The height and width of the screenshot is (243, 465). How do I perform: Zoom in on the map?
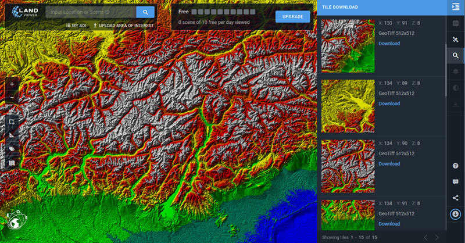[12, 84]
